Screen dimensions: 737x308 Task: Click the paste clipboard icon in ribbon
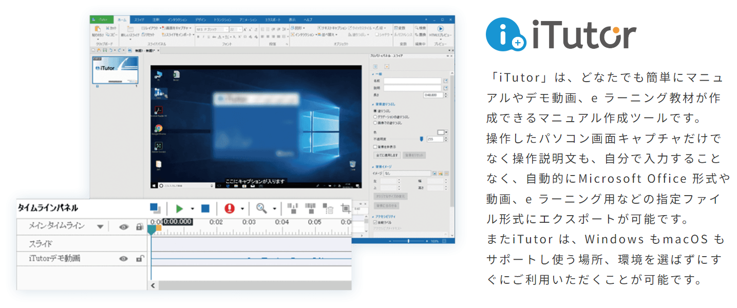97,30
